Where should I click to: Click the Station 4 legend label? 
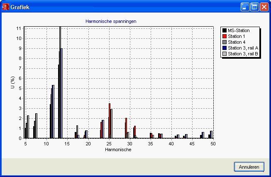pos(237,42)
